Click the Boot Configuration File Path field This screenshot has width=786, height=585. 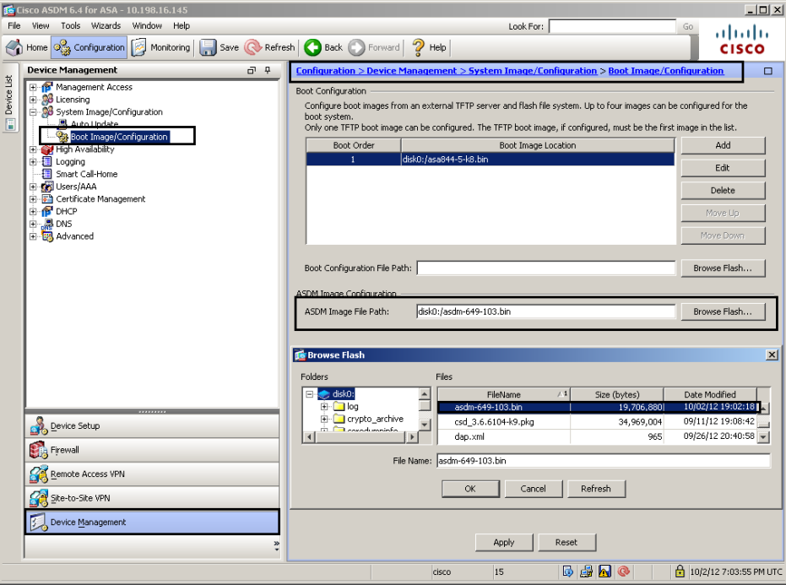[x=546, y=268]
